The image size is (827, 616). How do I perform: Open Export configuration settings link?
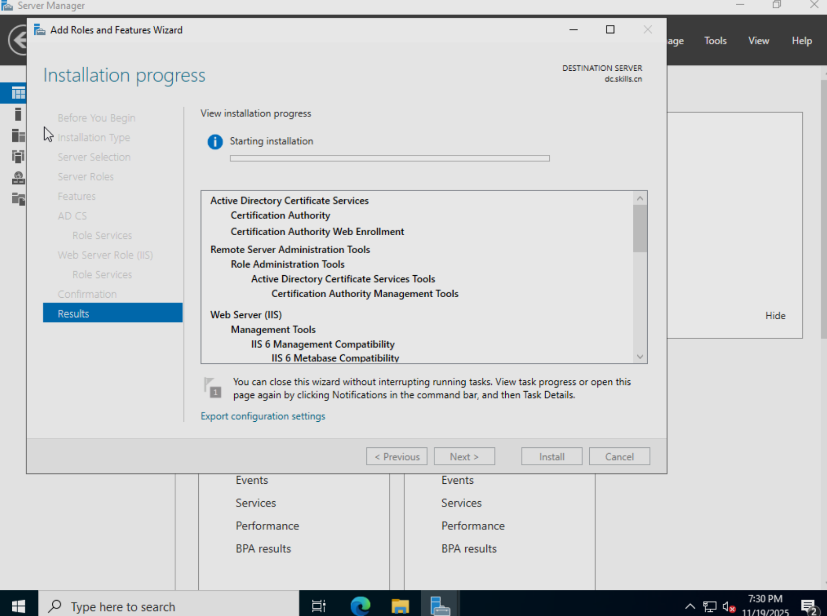(x=263, y=416)
